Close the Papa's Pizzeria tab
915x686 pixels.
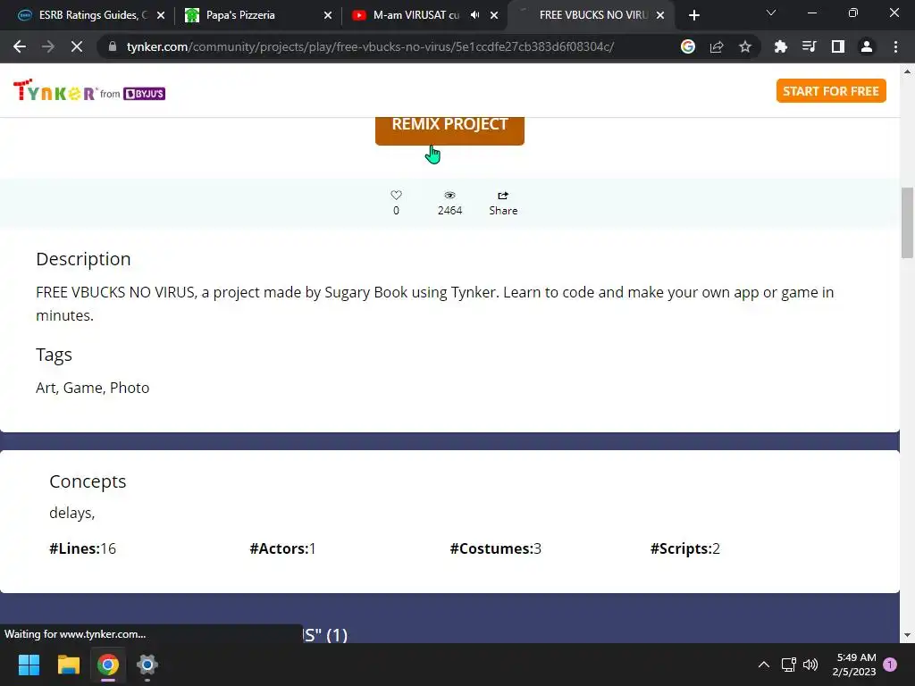(328, 15)
